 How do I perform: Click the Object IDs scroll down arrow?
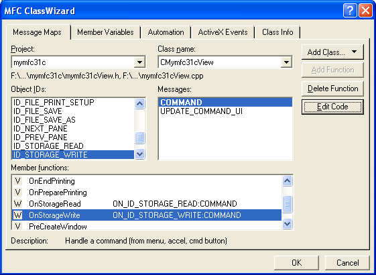coord(139,154)
